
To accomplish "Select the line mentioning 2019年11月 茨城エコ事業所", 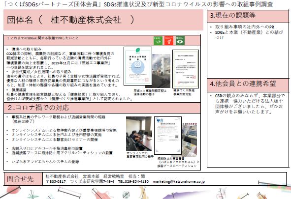I will [59, 63].
